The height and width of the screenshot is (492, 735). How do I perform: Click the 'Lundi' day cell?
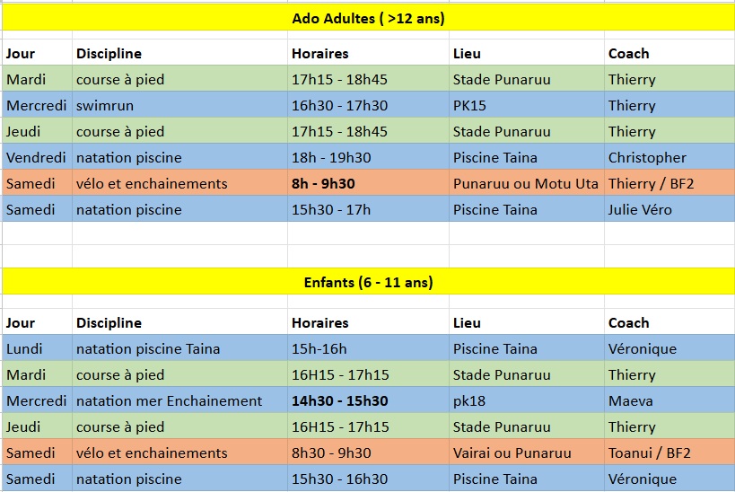[x=37, y=348]
